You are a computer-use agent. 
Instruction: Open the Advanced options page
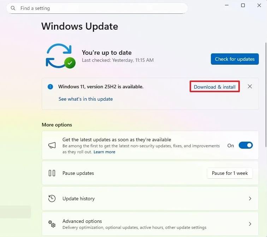pos(82,221)
